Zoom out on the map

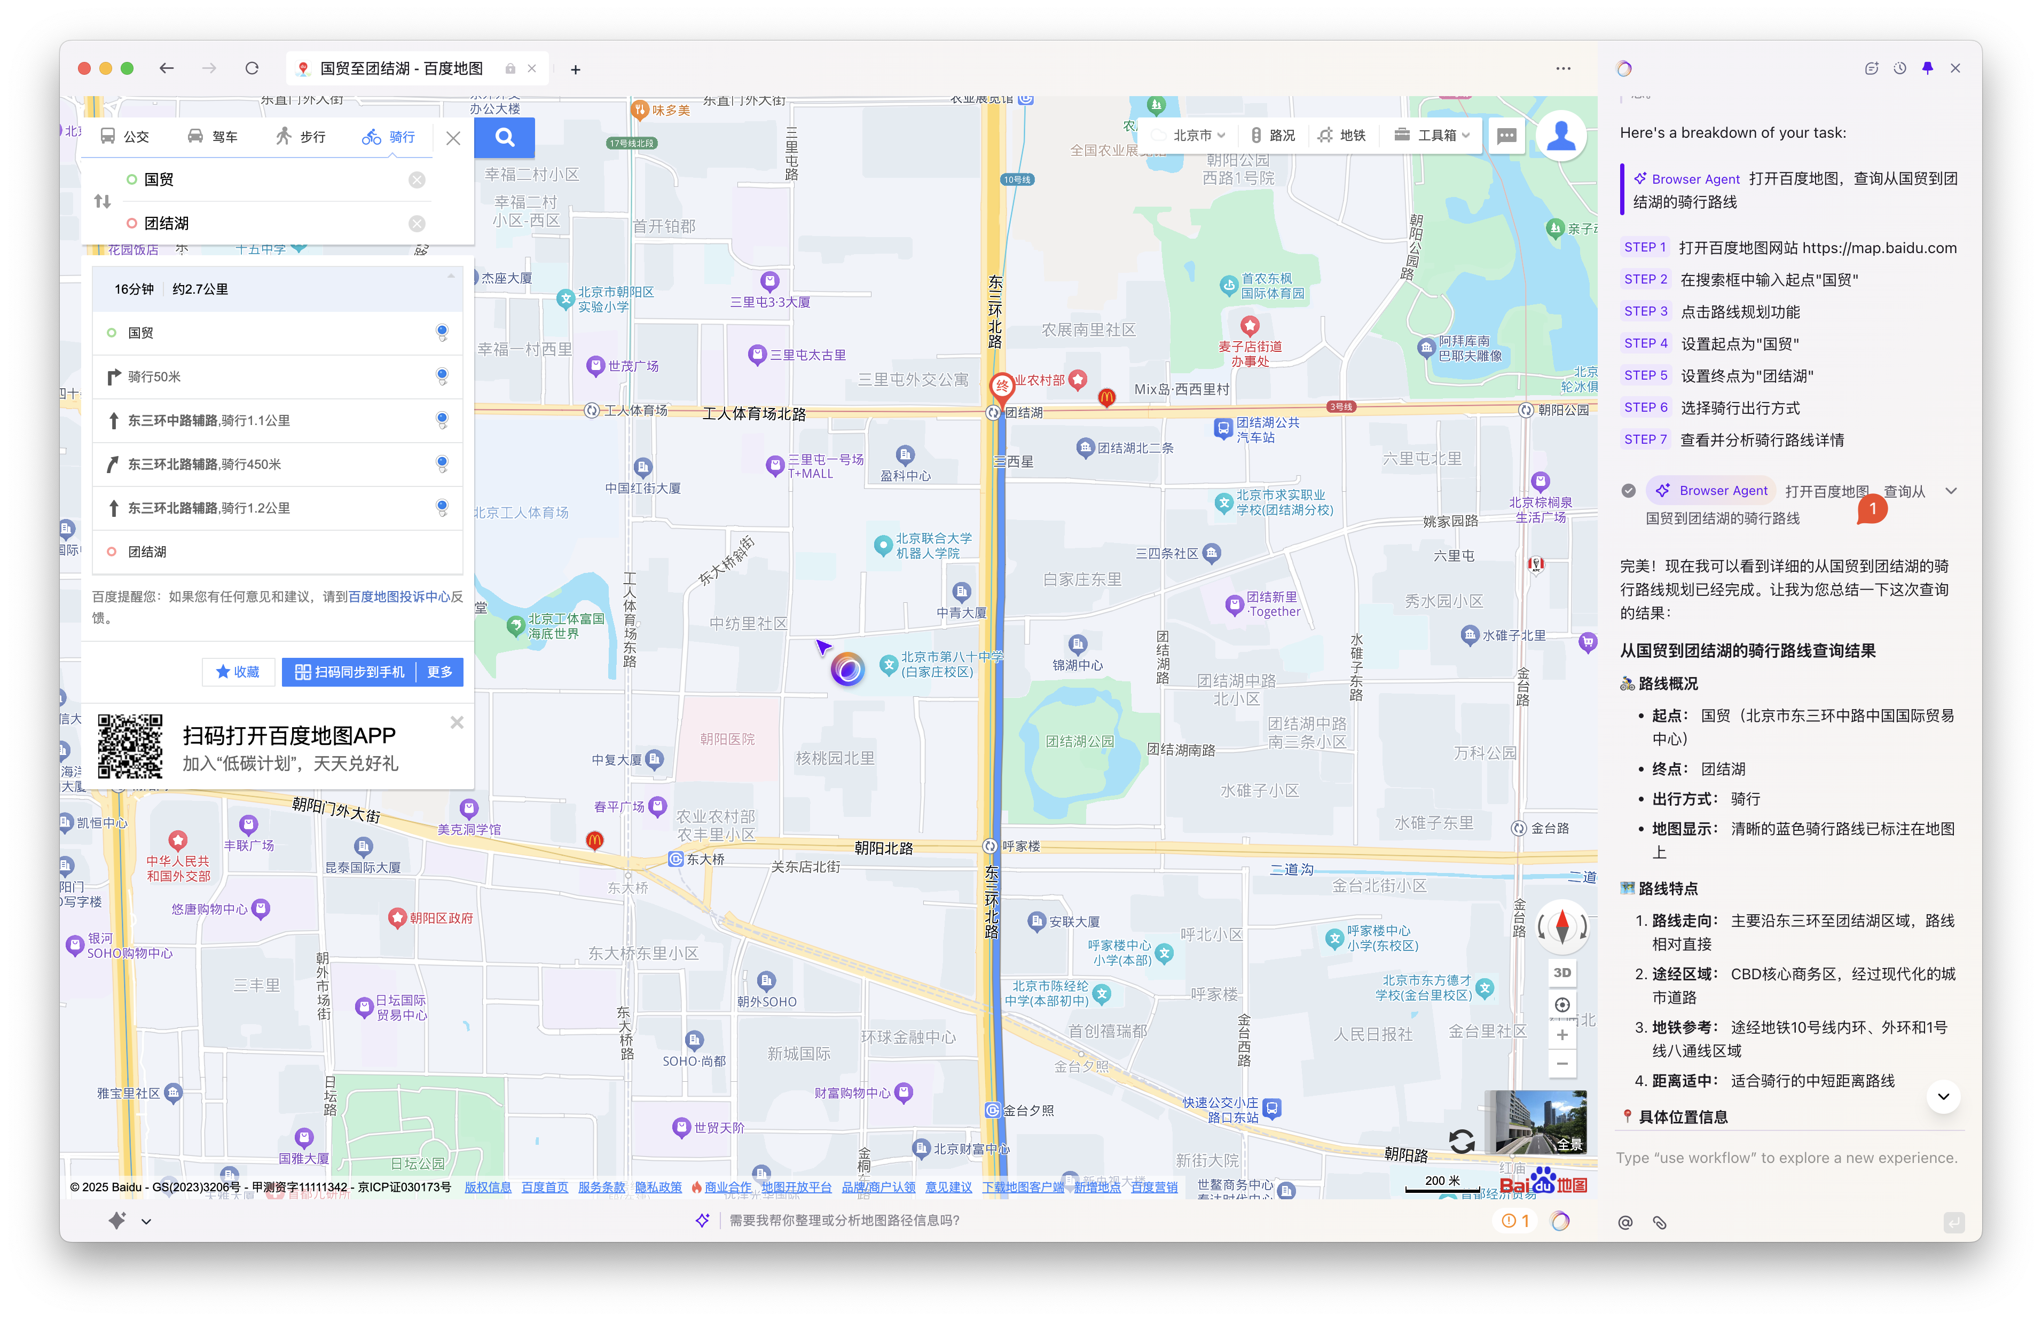(x=1562, y=1065)
